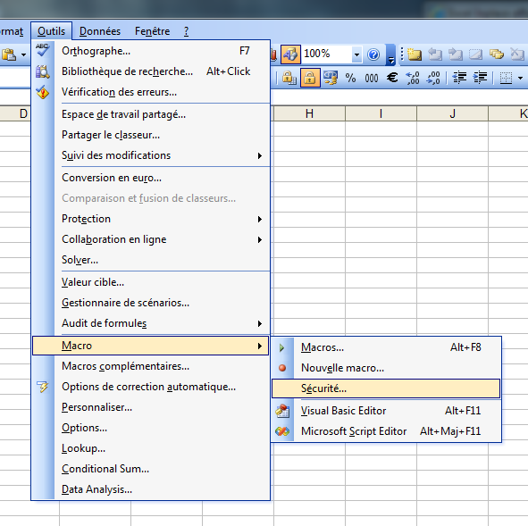Open the 100% zoom dropdown
The image size is (528, 526).
coord(356,54)
